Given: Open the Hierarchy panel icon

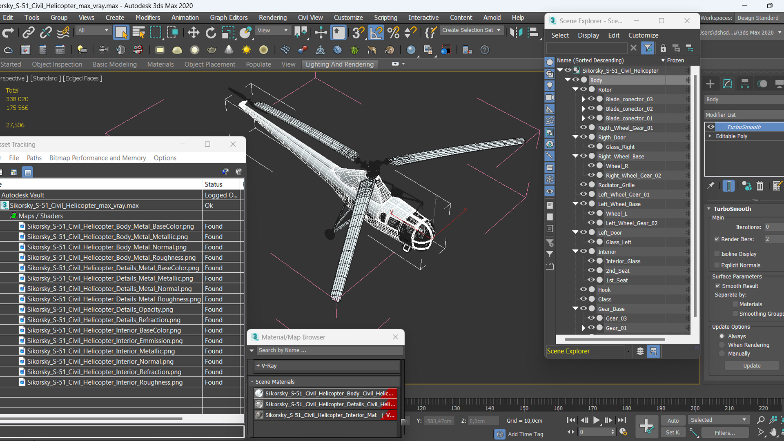Looking at the screenshot, I should 745,84.
